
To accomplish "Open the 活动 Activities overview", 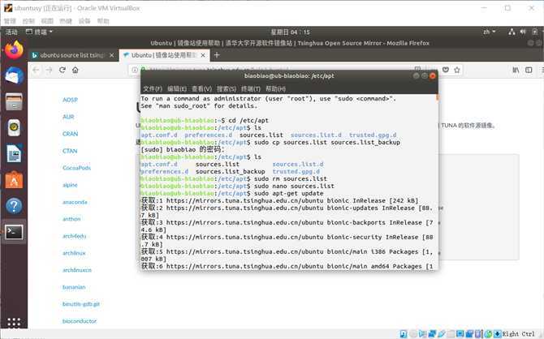I will click(x=11, y=32).
